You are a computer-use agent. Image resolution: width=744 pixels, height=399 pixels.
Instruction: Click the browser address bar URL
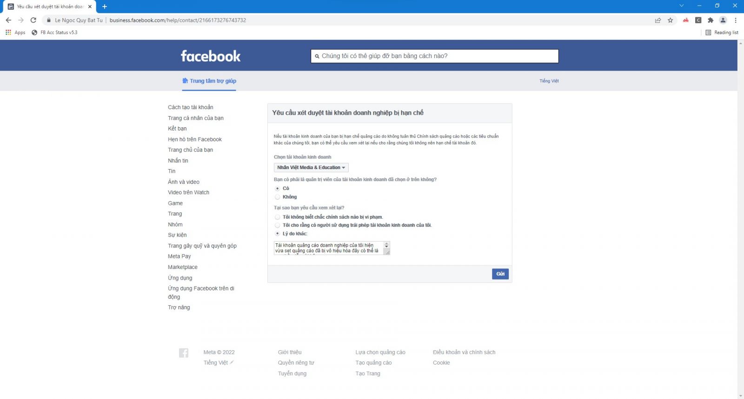pyautogui.click(x=178, y=20)
